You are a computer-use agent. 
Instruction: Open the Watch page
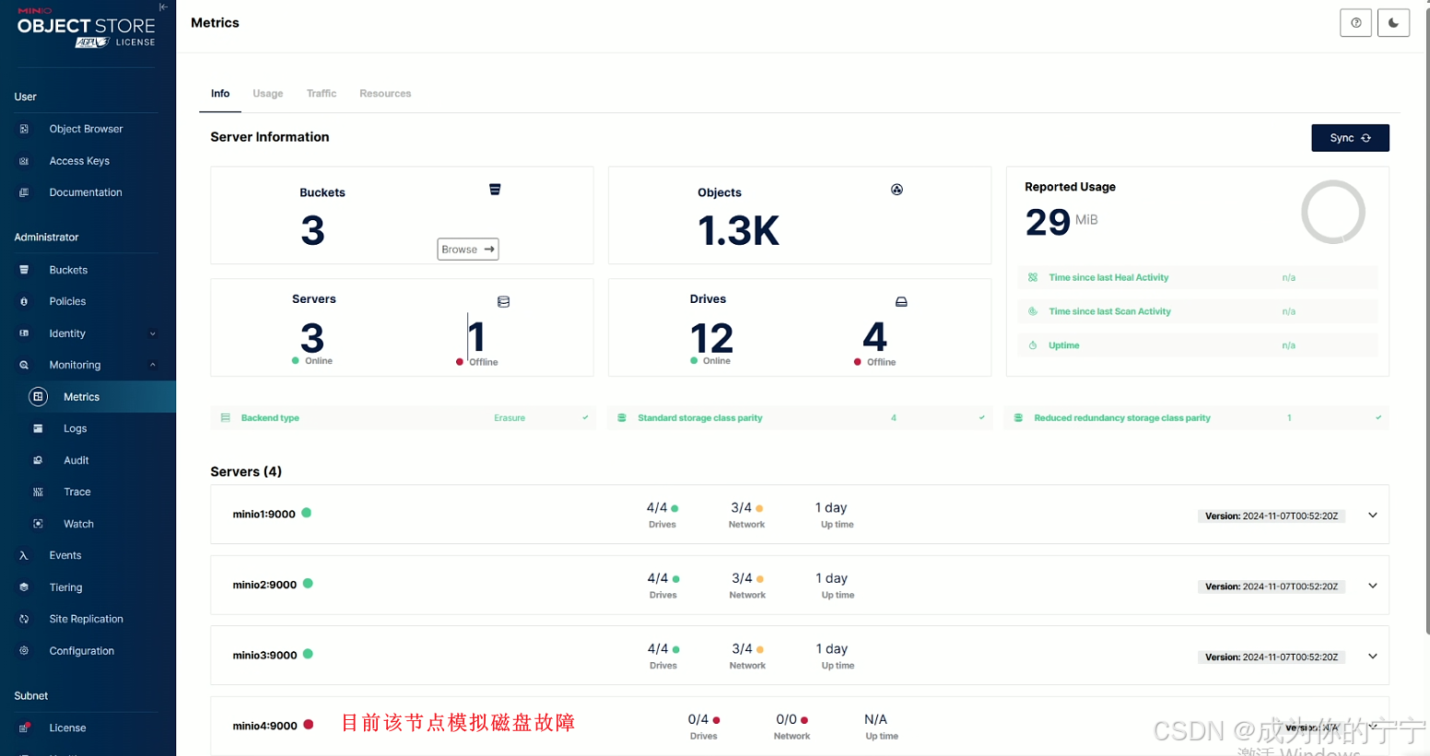pyautogui.click(x=78, y=524)
